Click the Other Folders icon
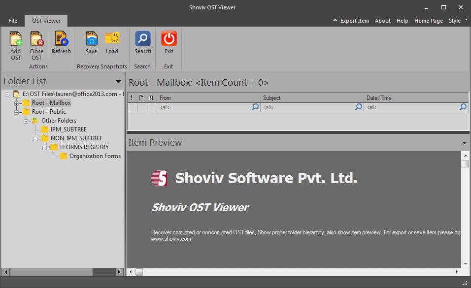 pos(35,121)
